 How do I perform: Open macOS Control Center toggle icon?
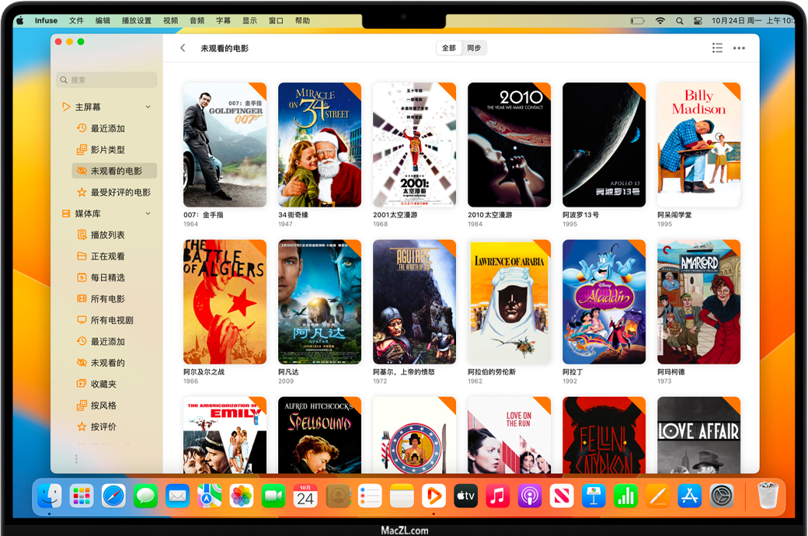coord(697,21)
